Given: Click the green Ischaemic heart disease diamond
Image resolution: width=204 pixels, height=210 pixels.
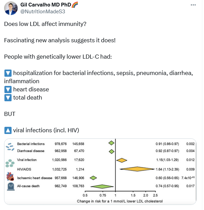Looking at the screenshot, I should click(93, 178).
